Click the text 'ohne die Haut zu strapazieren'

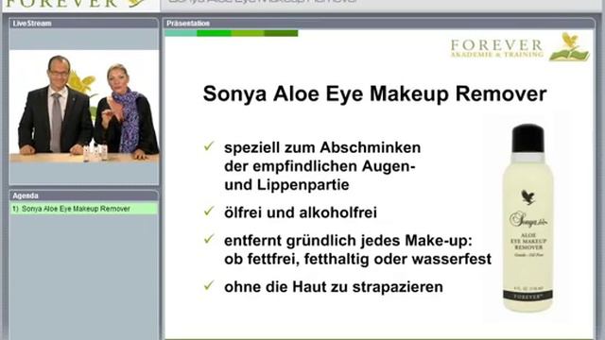coord(334,287)
